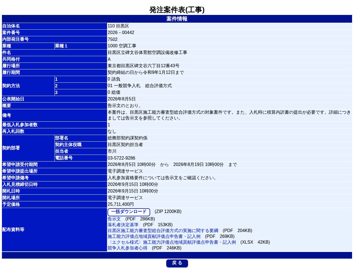Select the 希望申請備考 value text

pos(162,178)
